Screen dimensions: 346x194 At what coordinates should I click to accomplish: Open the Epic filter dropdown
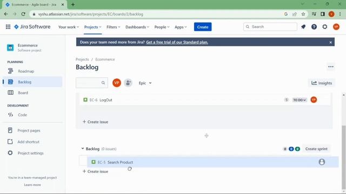145,83
